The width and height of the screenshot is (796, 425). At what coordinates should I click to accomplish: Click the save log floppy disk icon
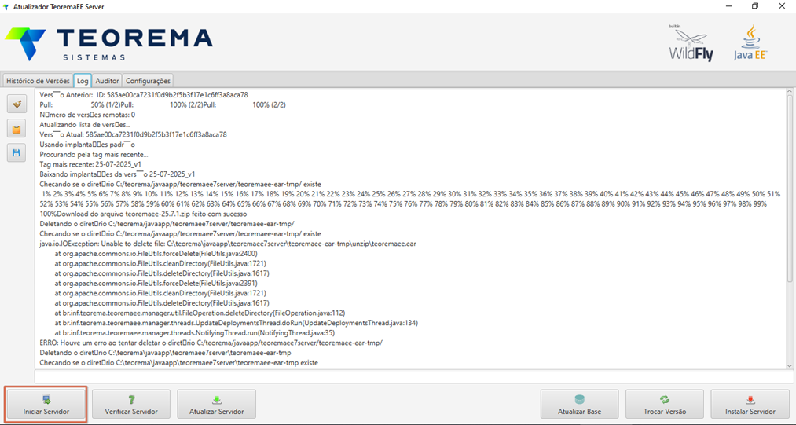pyautogui.click(x=17, y=152)
